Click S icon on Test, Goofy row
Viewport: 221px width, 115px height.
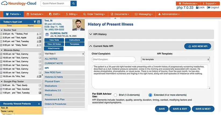tap(1, 85)
